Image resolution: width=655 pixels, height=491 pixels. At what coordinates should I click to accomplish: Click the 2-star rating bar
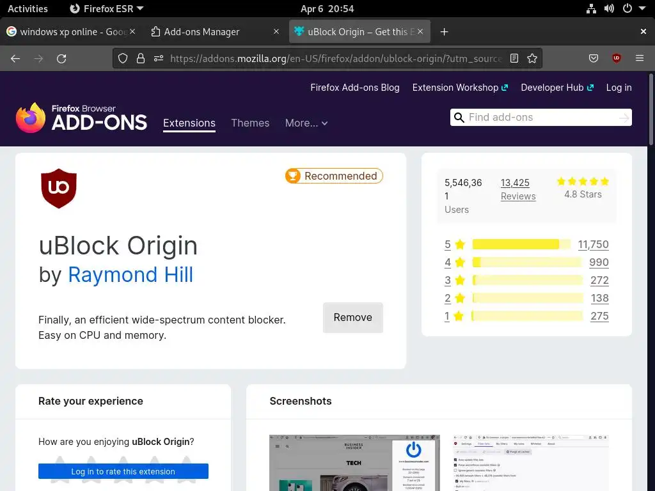pyautogui.click(x=528, y=298)
